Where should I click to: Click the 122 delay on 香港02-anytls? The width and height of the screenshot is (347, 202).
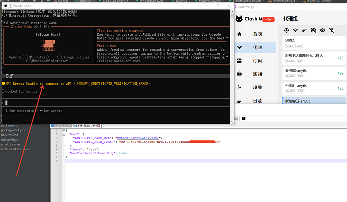tap(340, 73)
